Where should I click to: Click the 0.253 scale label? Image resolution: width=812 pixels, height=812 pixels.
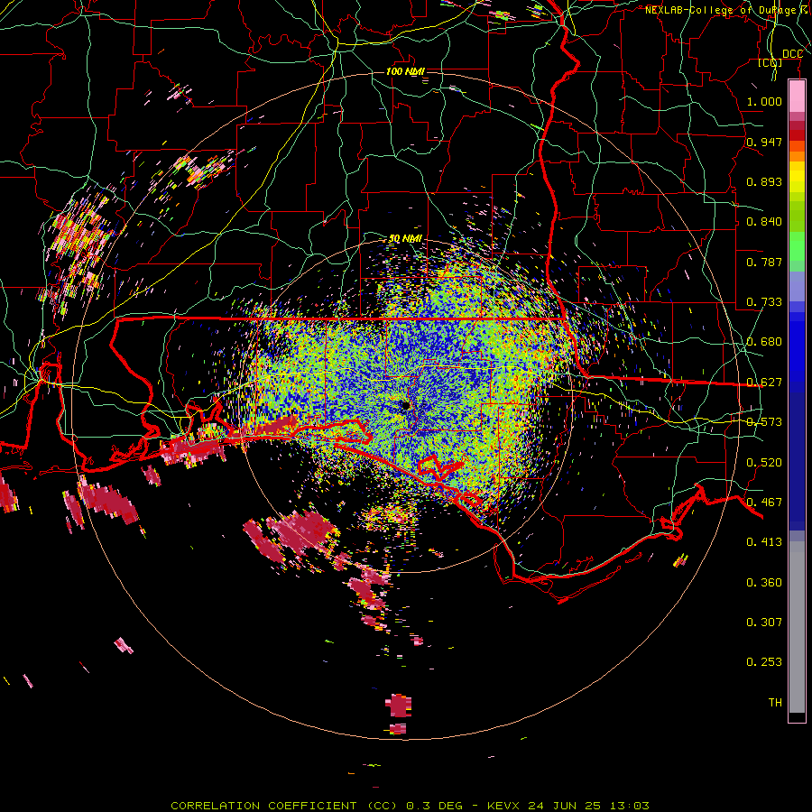764,662
